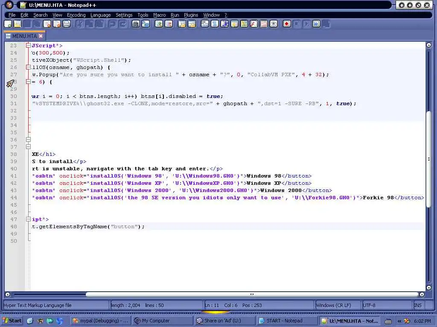437x327 pixels.
Task: Zoom out using the toolbar icon
Action: (169, 24)
